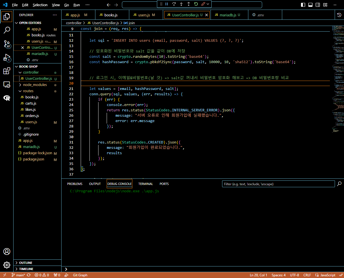
Task: Open Git Graph from status bar
Action: coord(80,275)
